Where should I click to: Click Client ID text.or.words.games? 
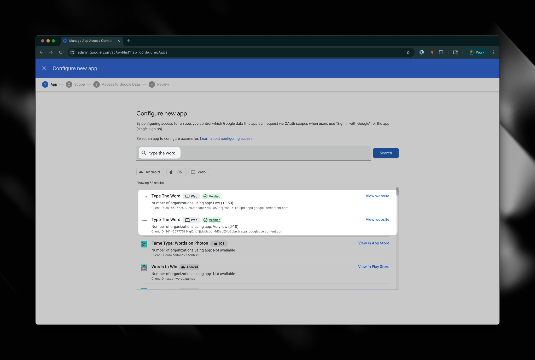tap(173, 279)
